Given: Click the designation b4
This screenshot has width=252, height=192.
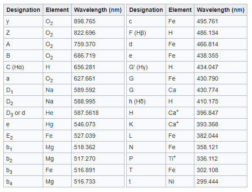Looking at the screenshot, I should 9,182.
